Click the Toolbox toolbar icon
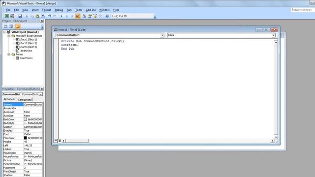 [x=100, y=16]
